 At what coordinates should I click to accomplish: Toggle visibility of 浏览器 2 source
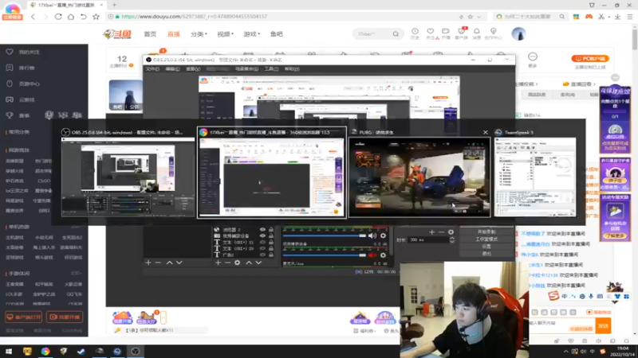262,230
